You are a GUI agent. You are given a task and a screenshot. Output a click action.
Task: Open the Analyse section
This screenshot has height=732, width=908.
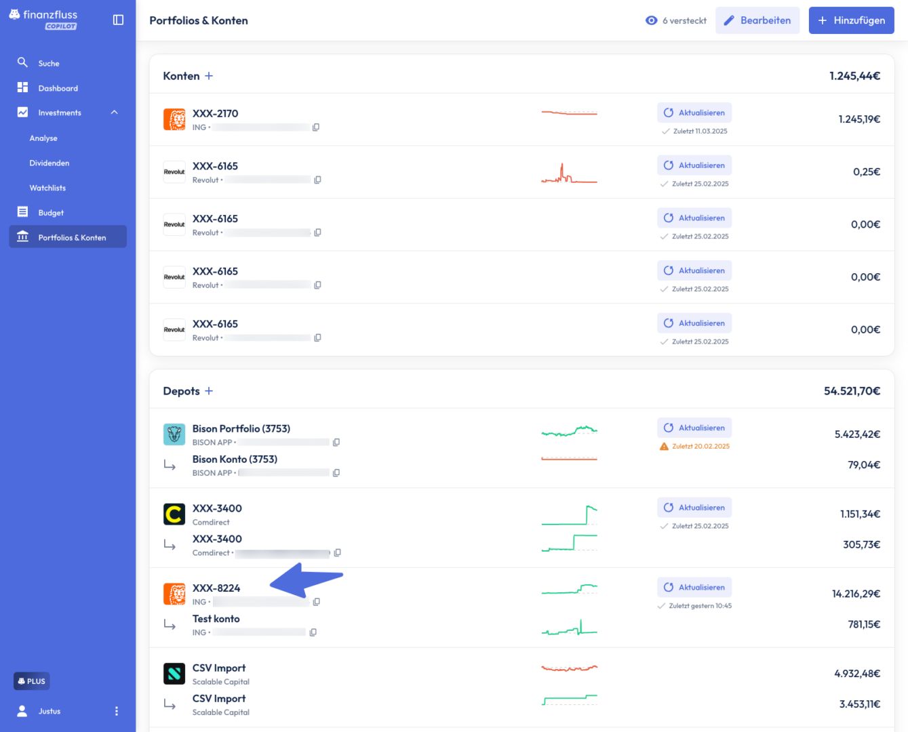[43, 138]
